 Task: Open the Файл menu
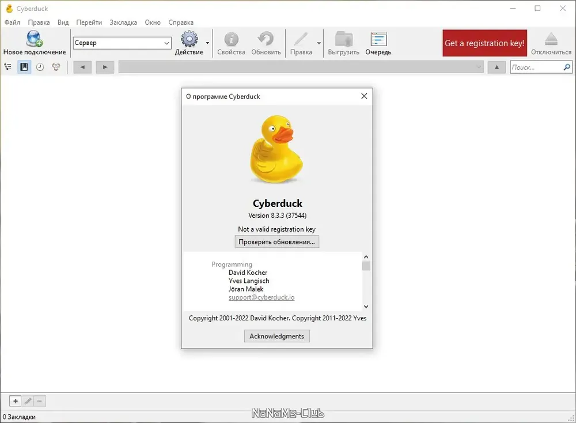point(12,22)
